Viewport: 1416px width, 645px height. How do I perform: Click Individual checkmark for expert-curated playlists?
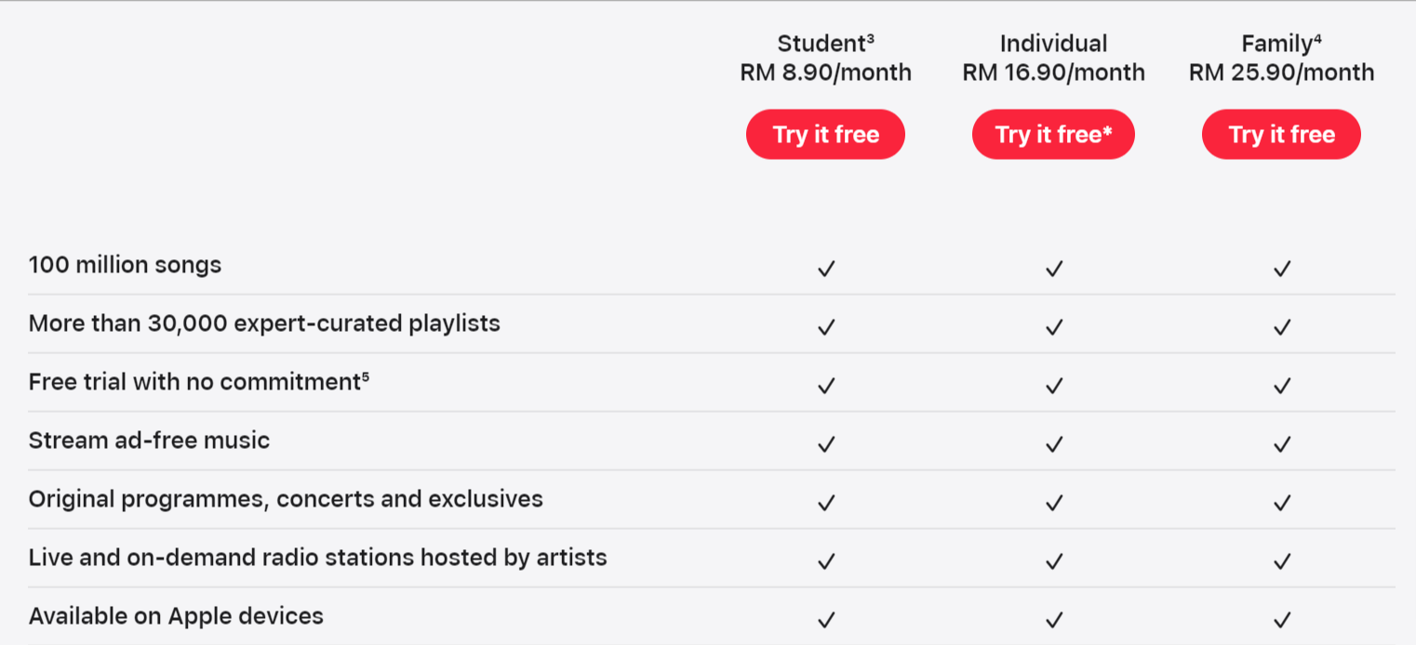coord(1053,327)
